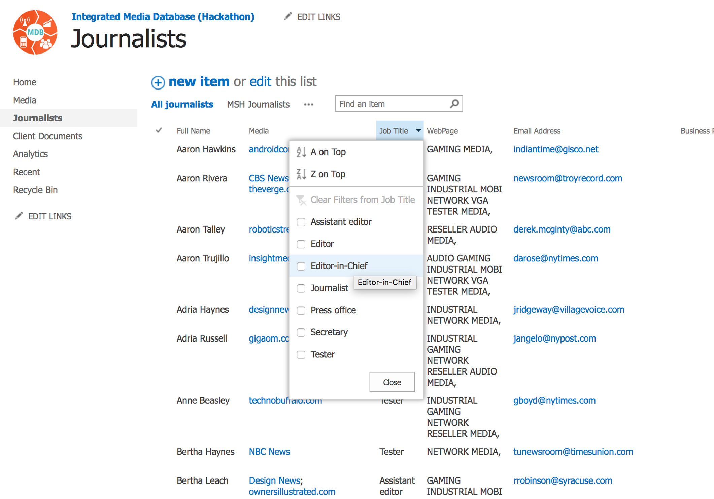
Task: Click the Z on Top sort icon
Action: click(301, 174)
